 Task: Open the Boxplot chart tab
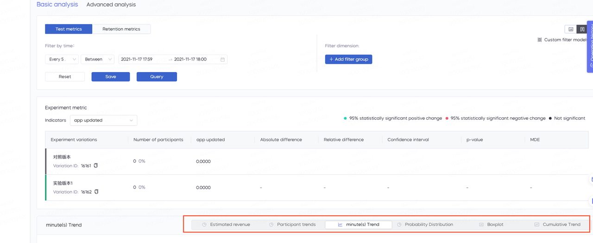pos(491,225)
